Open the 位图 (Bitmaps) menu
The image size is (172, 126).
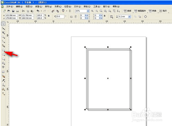coord(68,7)
